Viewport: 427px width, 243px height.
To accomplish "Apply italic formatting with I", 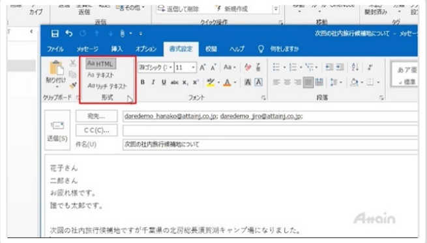I will click(153, 83).
